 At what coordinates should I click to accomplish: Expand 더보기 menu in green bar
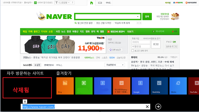pos(131,31)
